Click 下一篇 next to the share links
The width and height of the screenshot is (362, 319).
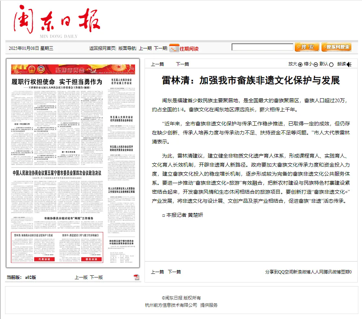(x=174, y=272)
